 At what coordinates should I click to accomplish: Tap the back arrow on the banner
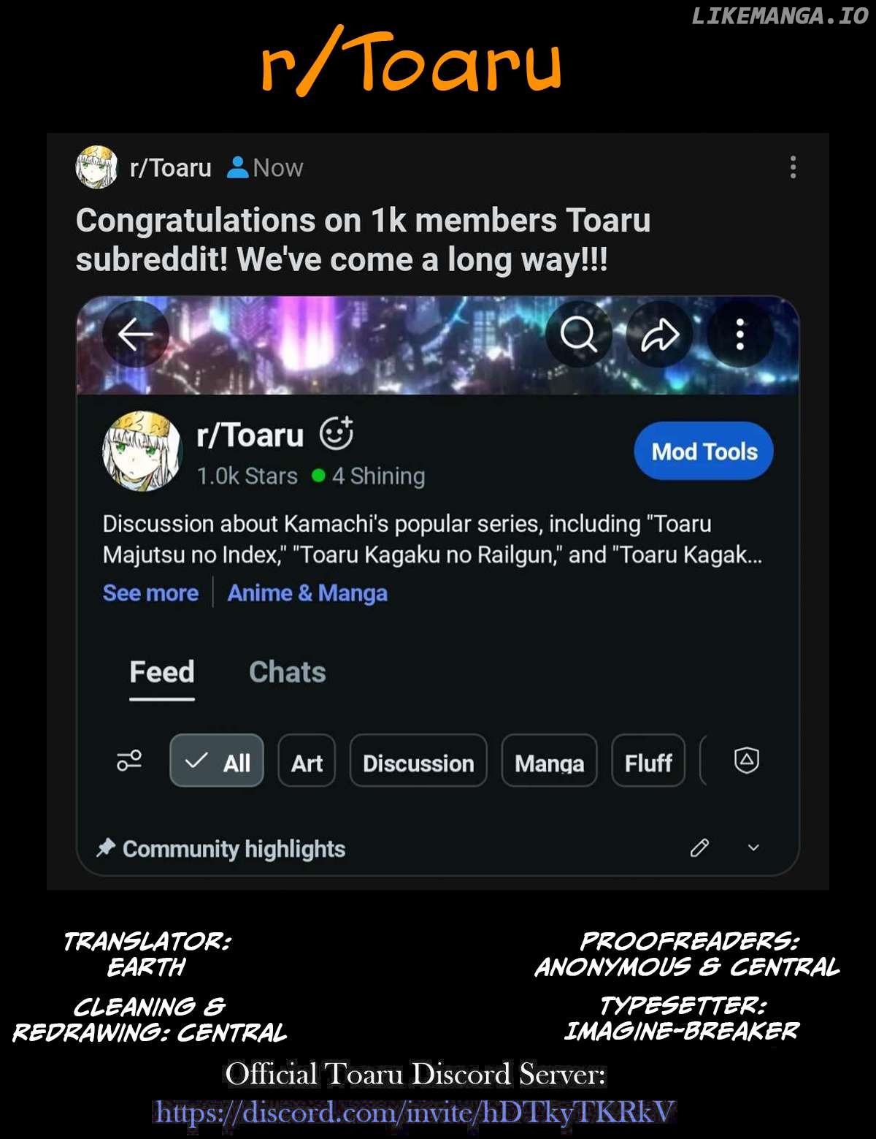(136, 335)
